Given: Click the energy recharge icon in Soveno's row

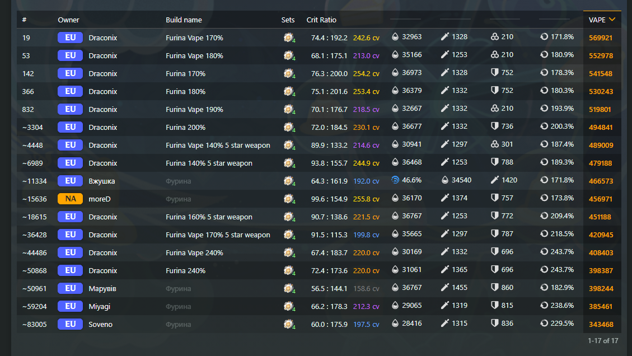Looking at the screenshot, I should pyautogui.click(x=544, y=324).
